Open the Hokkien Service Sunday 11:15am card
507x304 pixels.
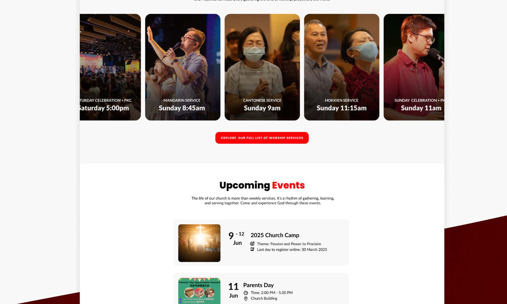[x=341, y=67]
